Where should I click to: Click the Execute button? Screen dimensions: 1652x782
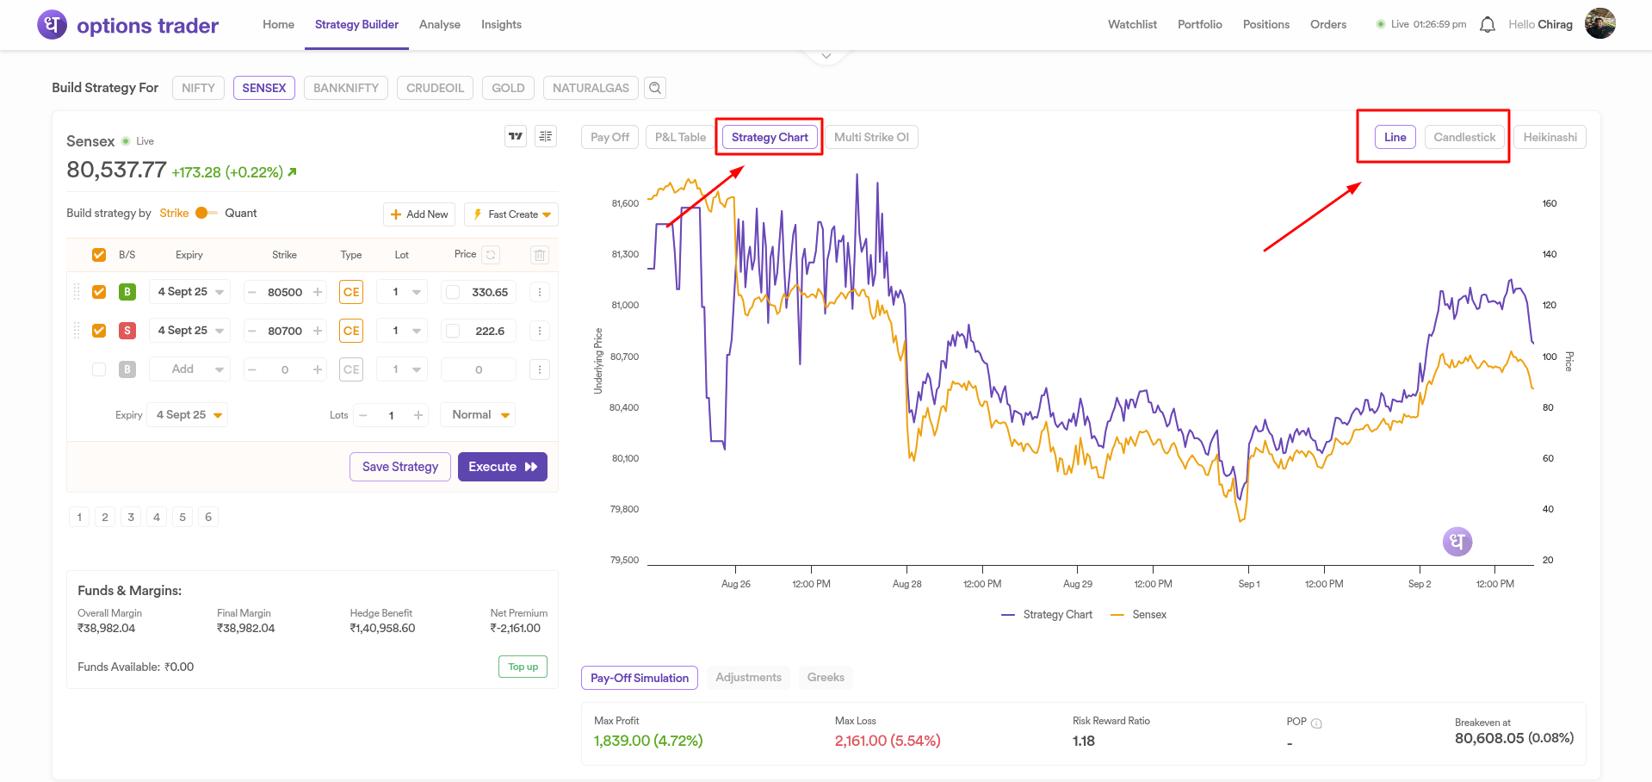[x=502, y=467]
